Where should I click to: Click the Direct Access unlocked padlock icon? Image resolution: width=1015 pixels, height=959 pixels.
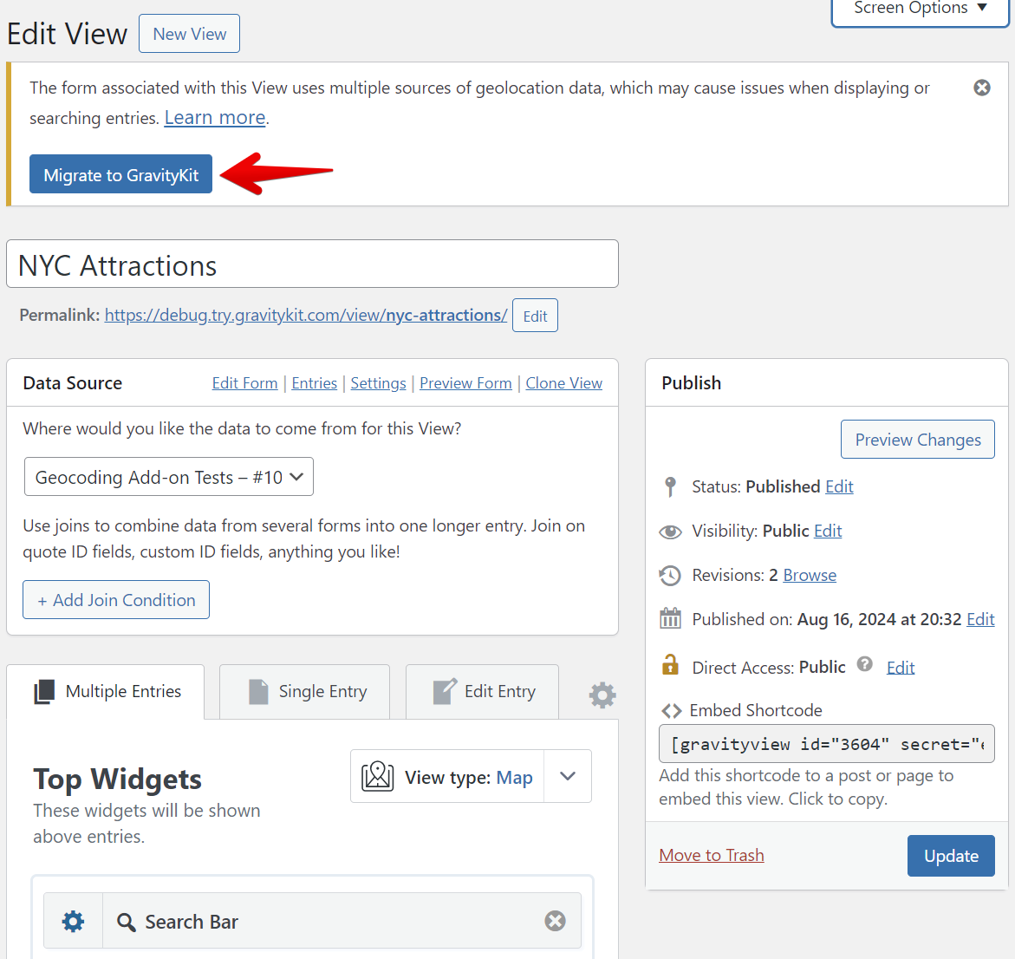click(670, 664)
